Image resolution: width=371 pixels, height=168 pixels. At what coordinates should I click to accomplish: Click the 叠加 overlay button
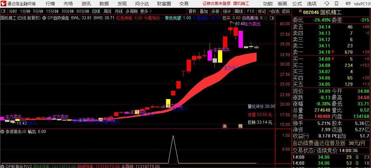pos(204,11)
